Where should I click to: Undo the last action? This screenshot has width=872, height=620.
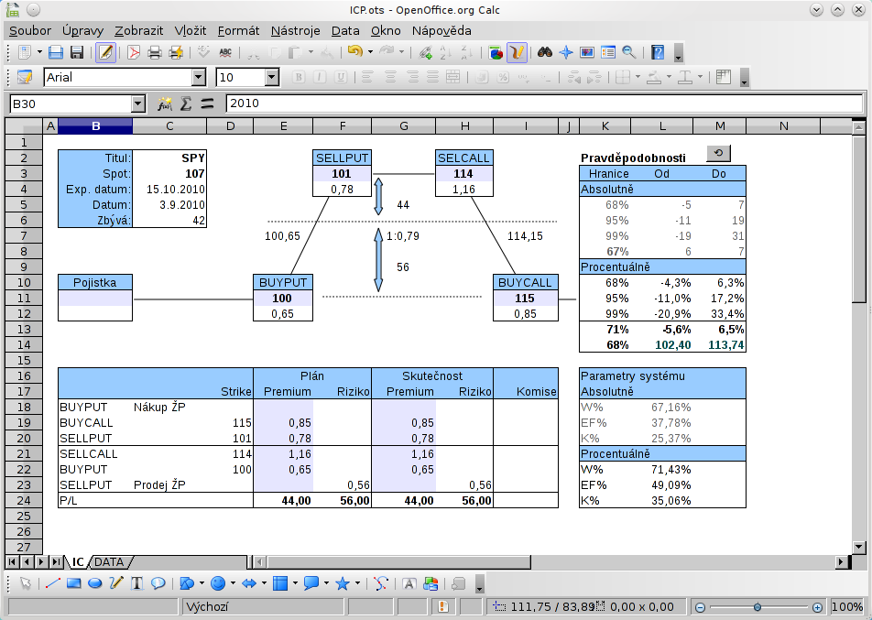click(354, 51)
